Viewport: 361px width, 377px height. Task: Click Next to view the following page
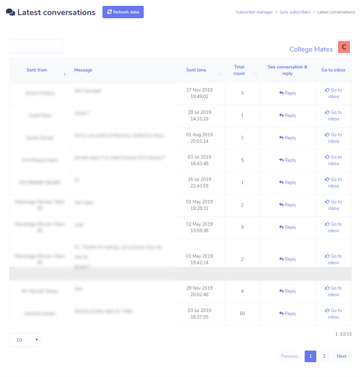click(x=341, y=356)
